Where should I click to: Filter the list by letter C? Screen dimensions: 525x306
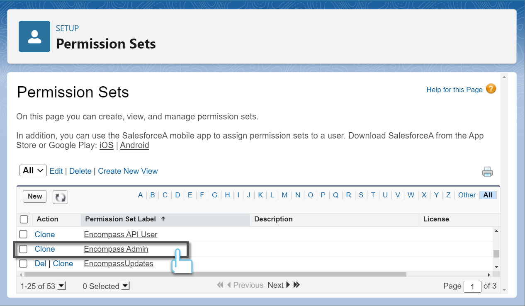[165, 195]
